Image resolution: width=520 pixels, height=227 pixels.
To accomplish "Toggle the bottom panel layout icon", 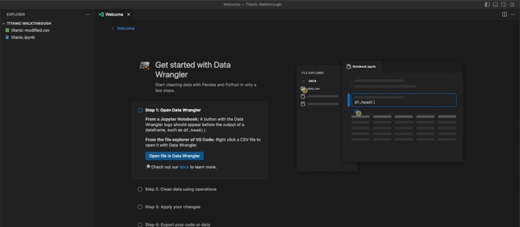I will 496,4.
